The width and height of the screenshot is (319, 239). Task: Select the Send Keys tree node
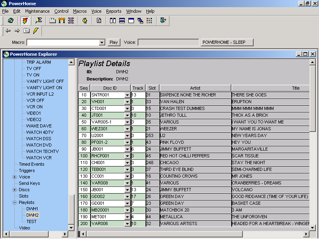pos(29,183)
